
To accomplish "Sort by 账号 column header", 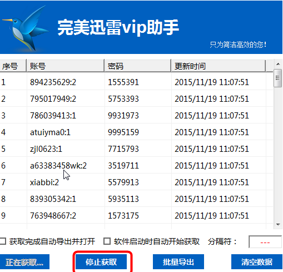I will [x=66, y=66].
